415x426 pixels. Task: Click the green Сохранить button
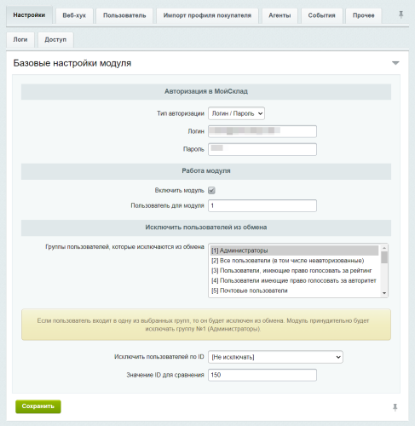(x=38, y=406)
